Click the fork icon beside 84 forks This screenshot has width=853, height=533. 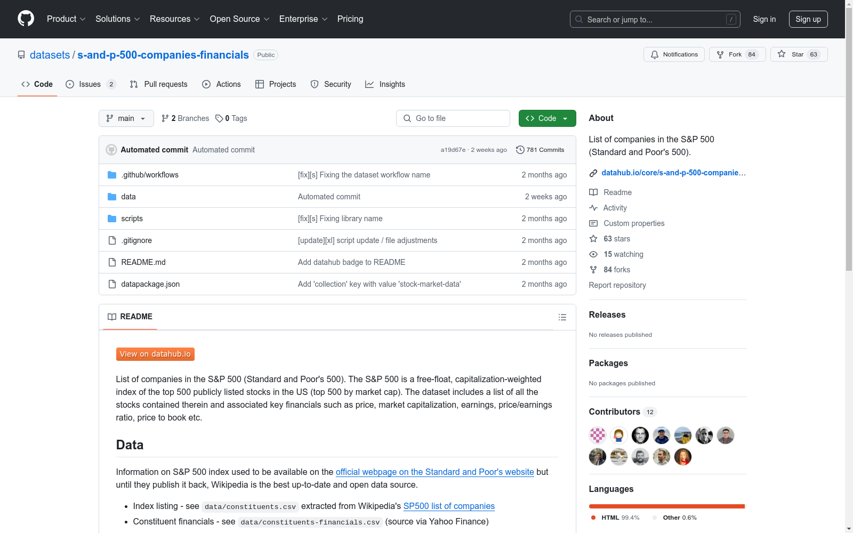click(x=593, y=270)
